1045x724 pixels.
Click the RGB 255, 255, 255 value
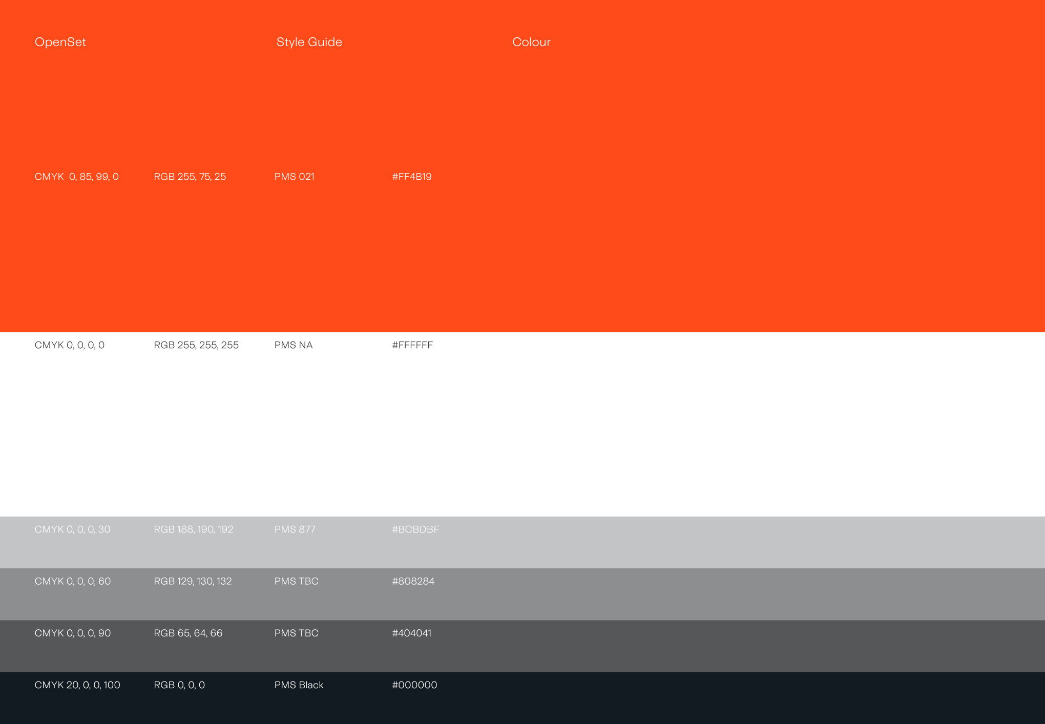pyautogui.click(x=196, y=345)
